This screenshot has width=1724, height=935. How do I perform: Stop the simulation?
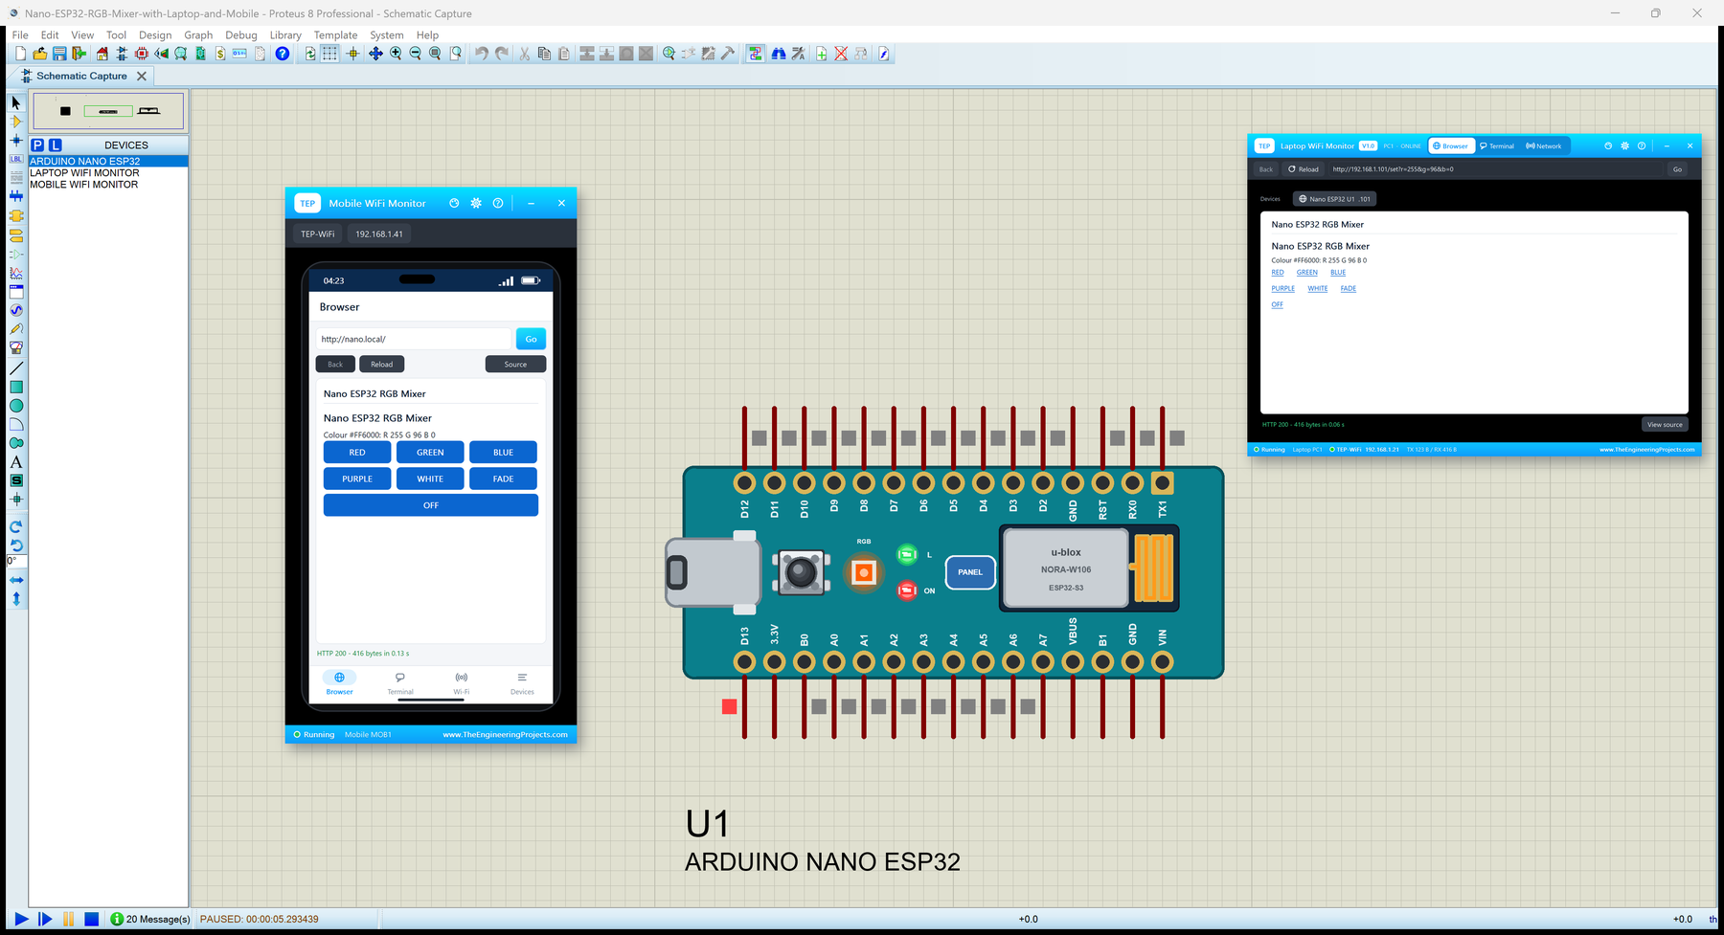coord(91,919)
